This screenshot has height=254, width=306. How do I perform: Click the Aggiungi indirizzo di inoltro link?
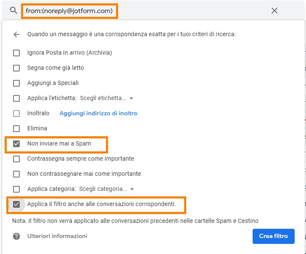[98, 114]
